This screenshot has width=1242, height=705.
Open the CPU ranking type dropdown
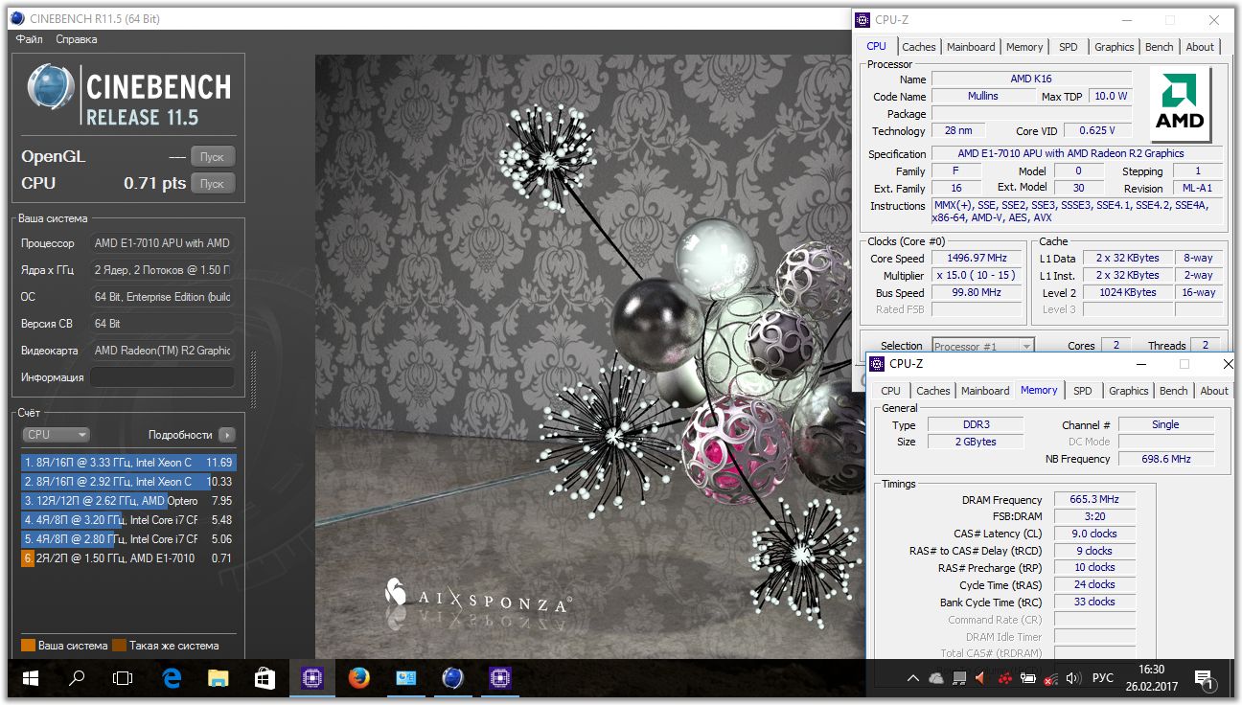56,435
